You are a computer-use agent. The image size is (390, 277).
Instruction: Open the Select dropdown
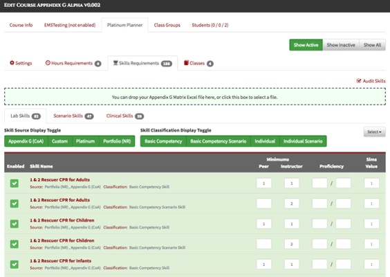[x=374, y=132]
